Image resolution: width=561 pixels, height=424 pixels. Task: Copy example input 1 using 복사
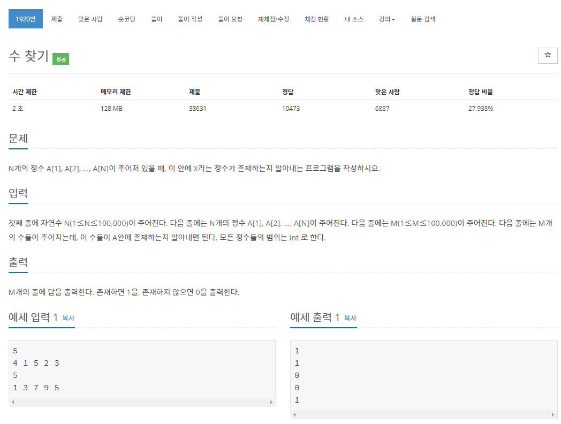pos(67,318)
